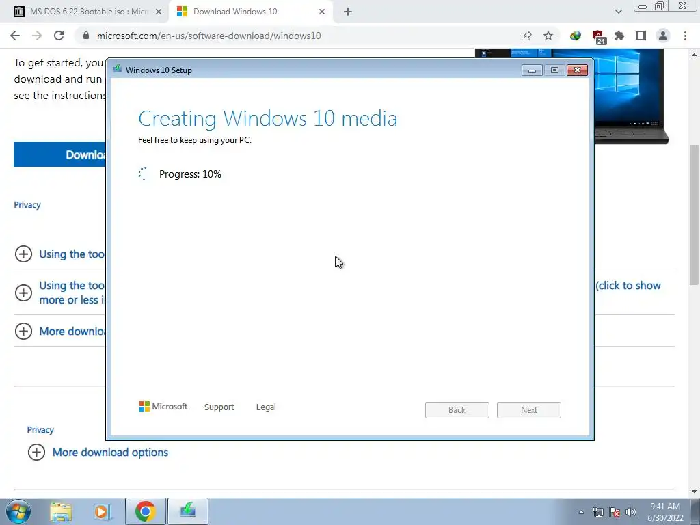Close the MS DOS 6.22 Bootable iso tab

click(x=159, y=12)
